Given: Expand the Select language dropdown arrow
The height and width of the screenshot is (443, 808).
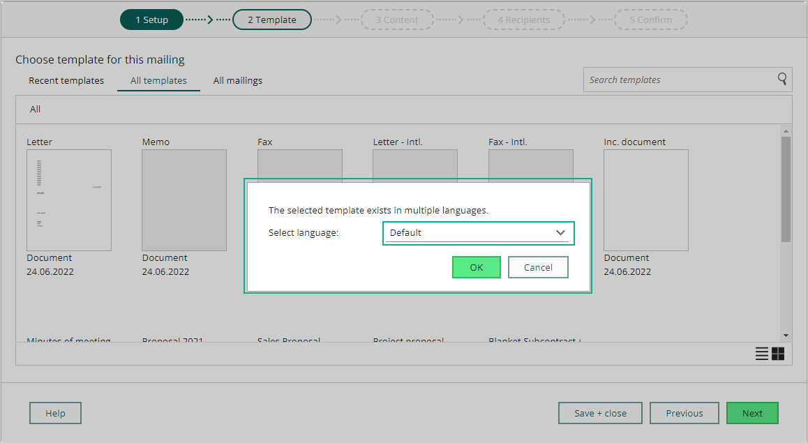Looking at the screenshot, I should (x=561, y=233).
